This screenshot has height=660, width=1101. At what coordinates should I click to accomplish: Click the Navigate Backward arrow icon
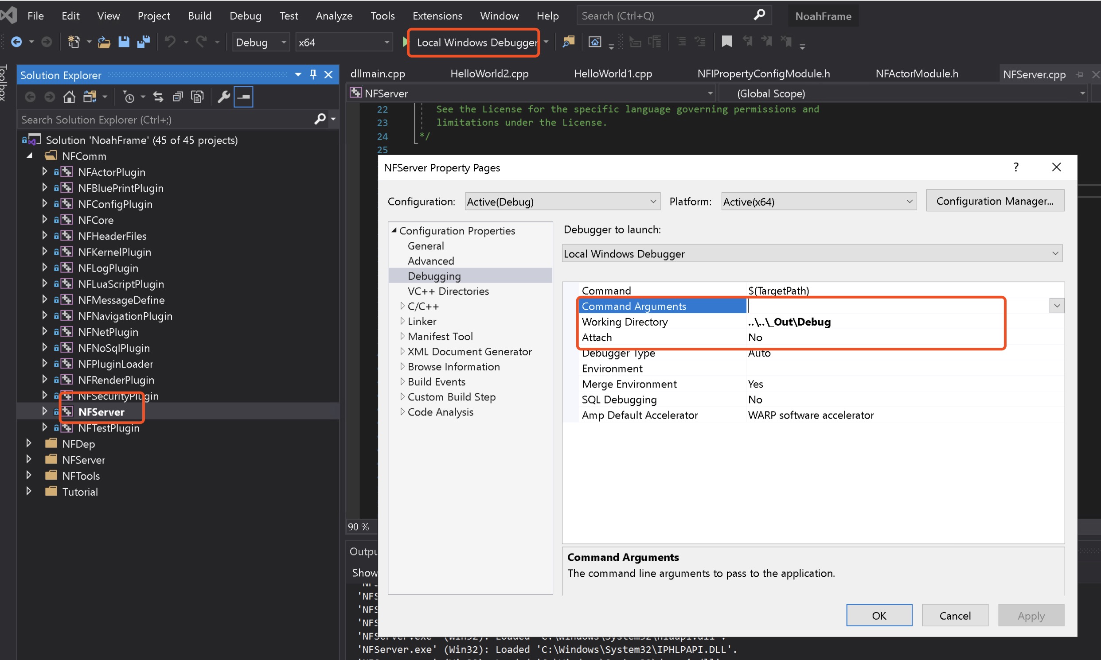click(16, 42)
